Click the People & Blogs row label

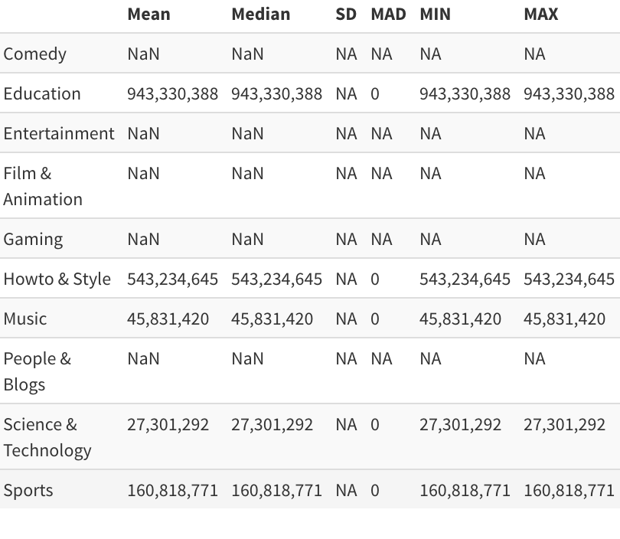point(37,372)
